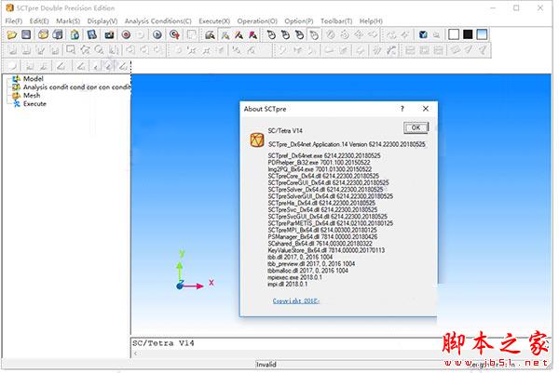Click the SCTpreMPI_Bx64.dll version line
Image resolution: width=559 pixels, height=373 pixels.
[322, 230]
